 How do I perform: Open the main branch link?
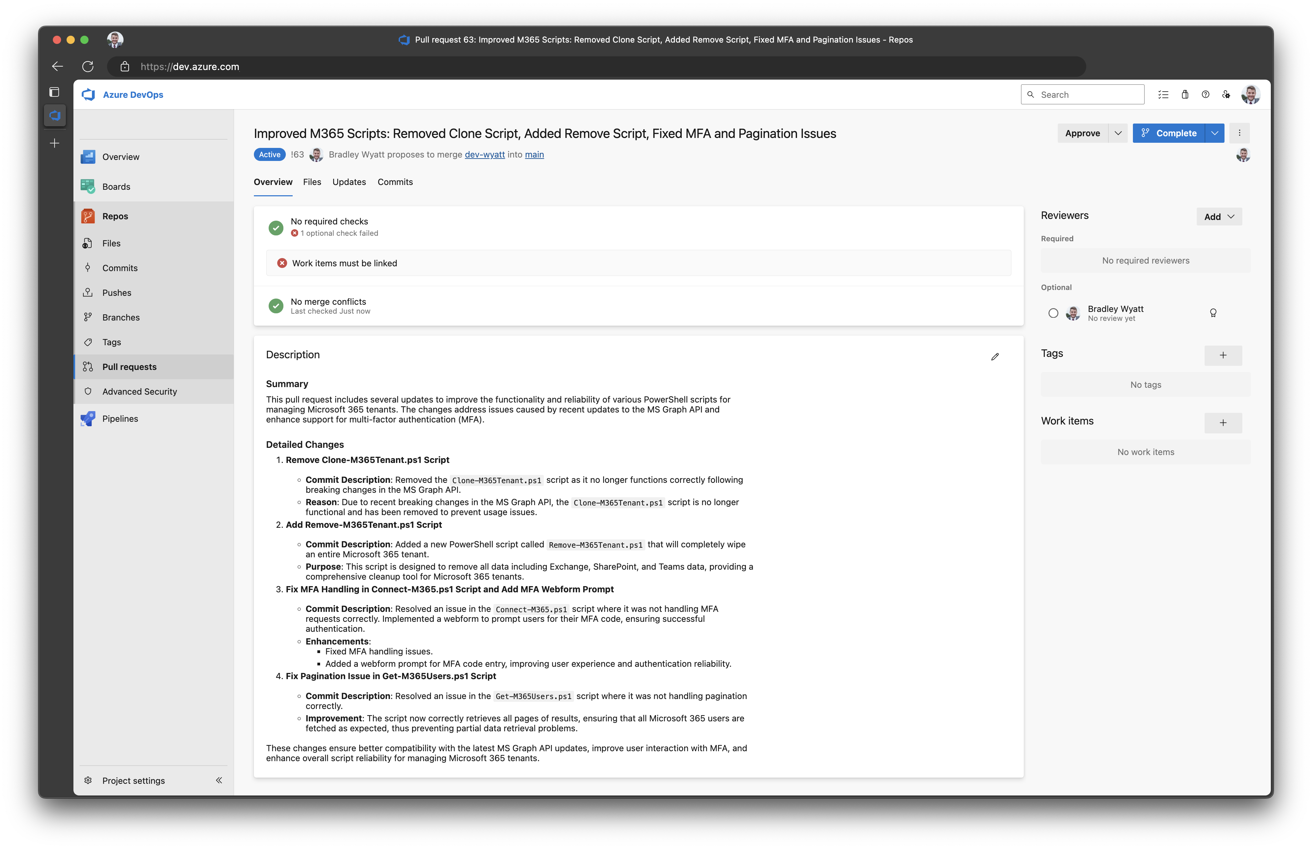534,154
